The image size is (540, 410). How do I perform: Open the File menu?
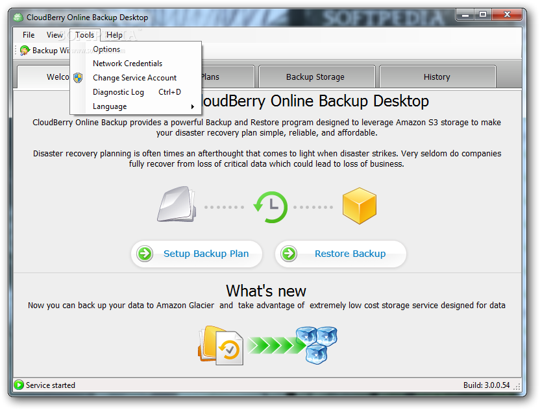coord(29,35)
